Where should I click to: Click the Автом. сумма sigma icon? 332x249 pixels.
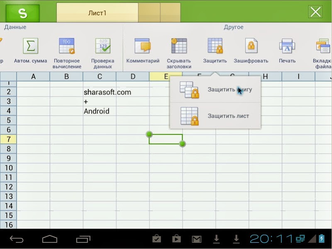[30, 46]
